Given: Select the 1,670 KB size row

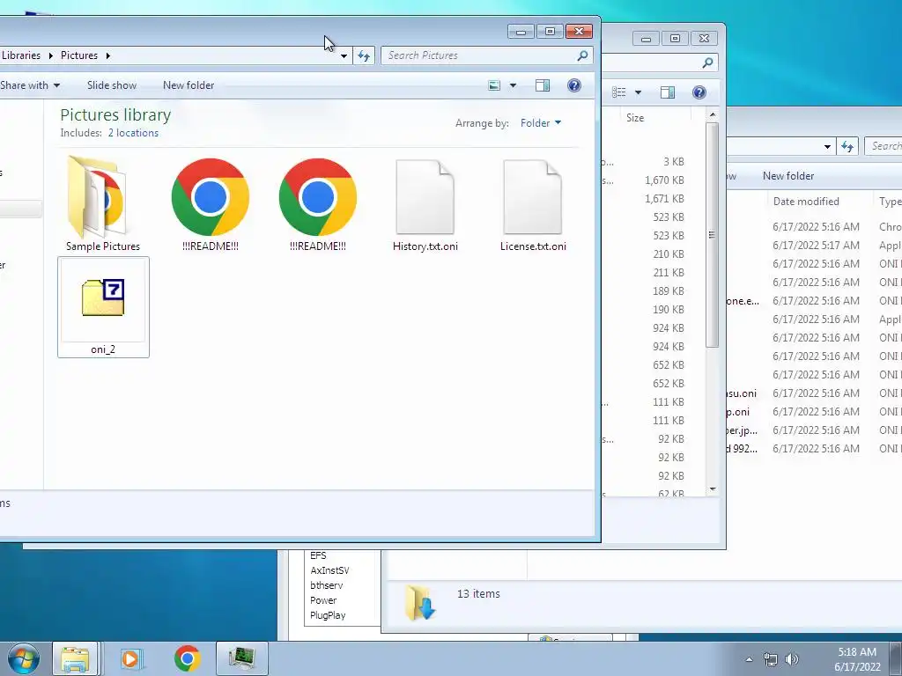Looking at the screenshot, I should [664, 180].
